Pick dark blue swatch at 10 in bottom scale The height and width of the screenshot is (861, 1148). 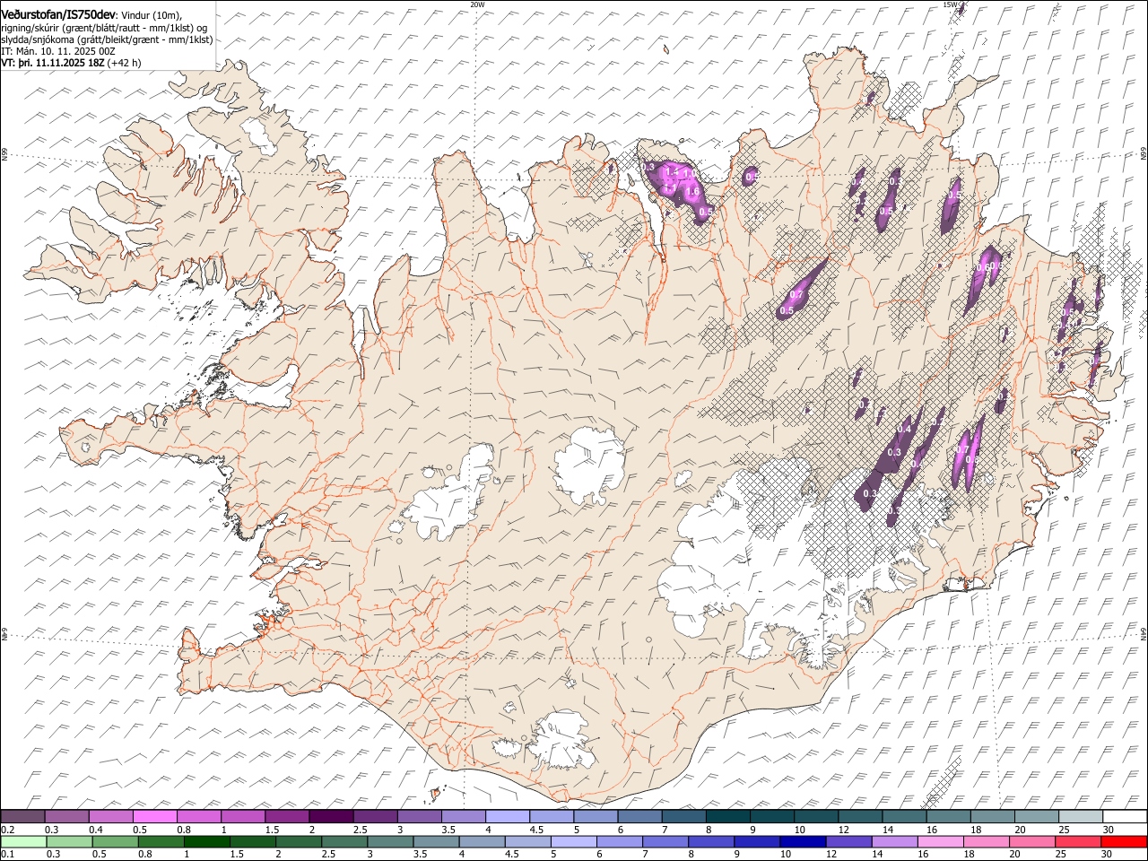pos(801,842)
